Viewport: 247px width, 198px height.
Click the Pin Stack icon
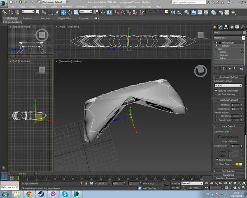(x=216, y=68)
